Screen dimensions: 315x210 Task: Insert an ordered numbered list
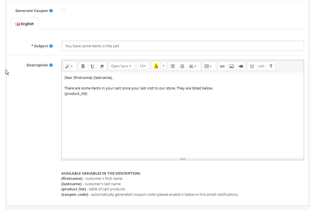(x=182, y=66)
